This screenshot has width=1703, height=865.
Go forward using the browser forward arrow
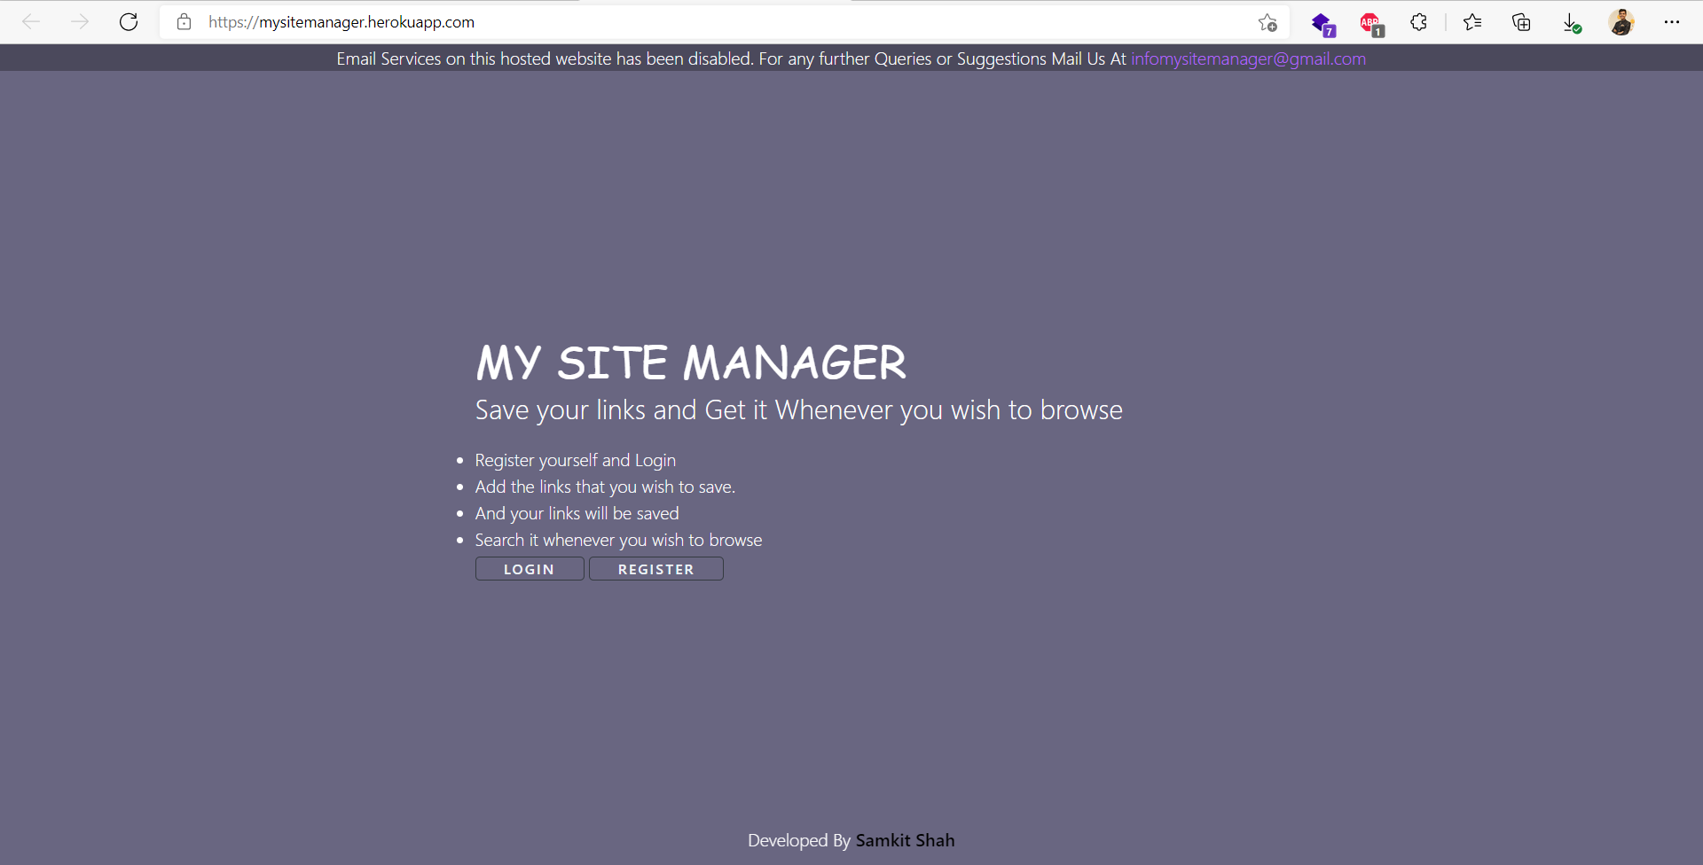click(80, 22)
